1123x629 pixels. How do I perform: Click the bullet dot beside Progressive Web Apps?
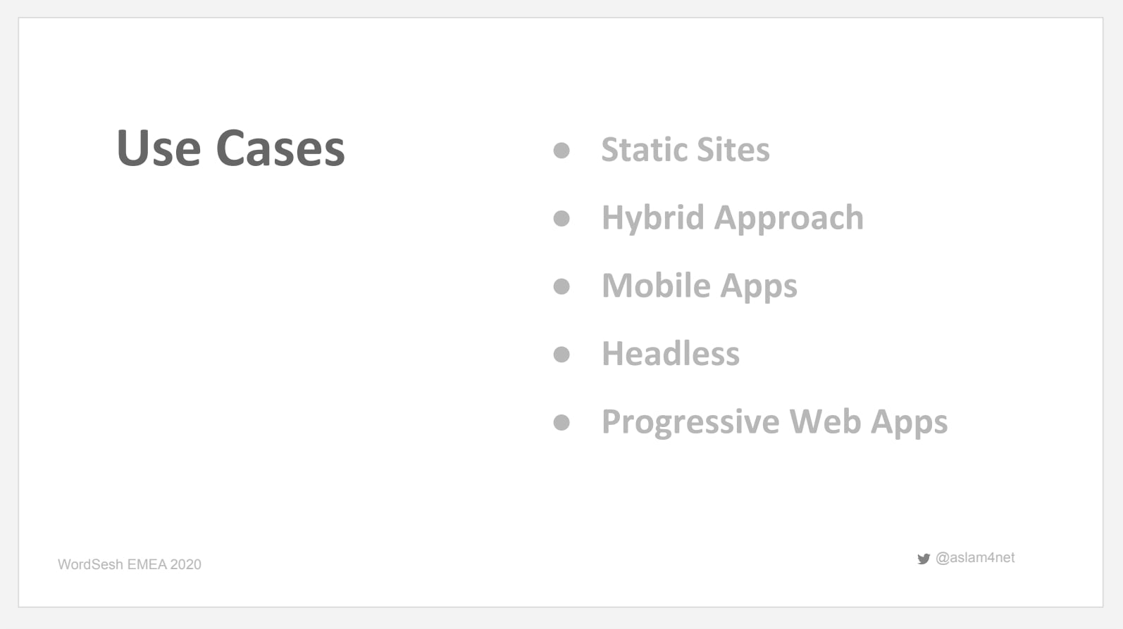click(x=561, y=422)
